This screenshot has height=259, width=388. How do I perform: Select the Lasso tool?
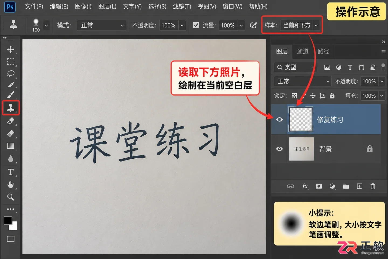pos(11,73)
